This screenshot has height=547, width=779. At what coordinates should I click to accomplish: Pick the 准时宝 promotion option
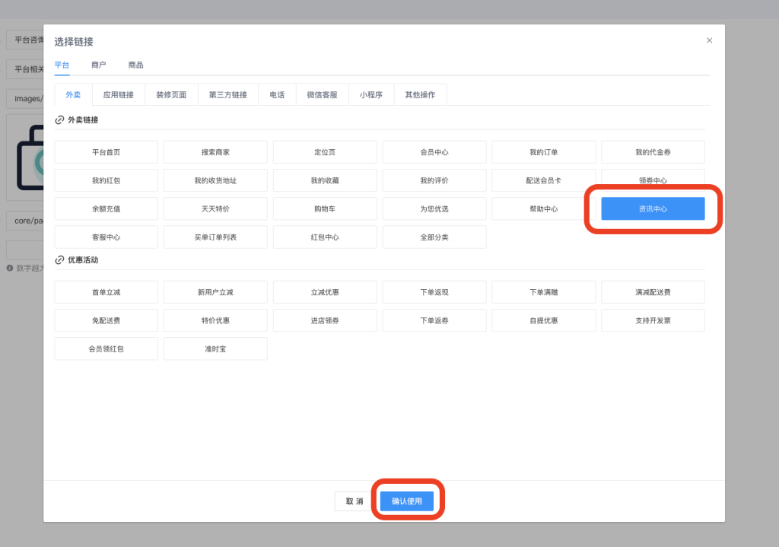pos(215,348)
